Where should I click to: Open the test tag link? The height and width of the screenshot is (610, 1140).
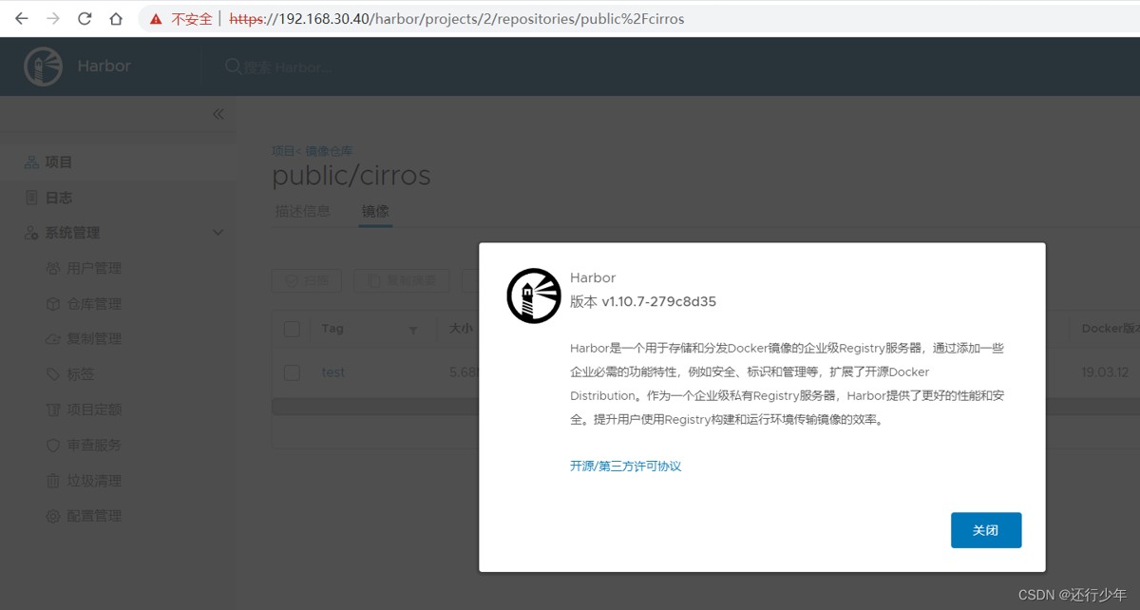tap(333, 372)
